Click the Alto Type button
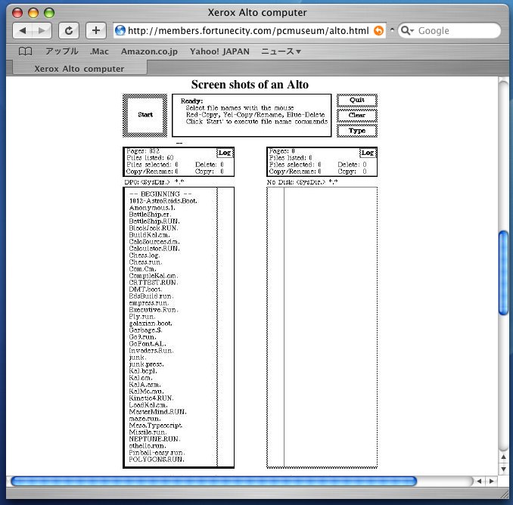The height and width of the screenshot is (505, 513). point(357,131)
